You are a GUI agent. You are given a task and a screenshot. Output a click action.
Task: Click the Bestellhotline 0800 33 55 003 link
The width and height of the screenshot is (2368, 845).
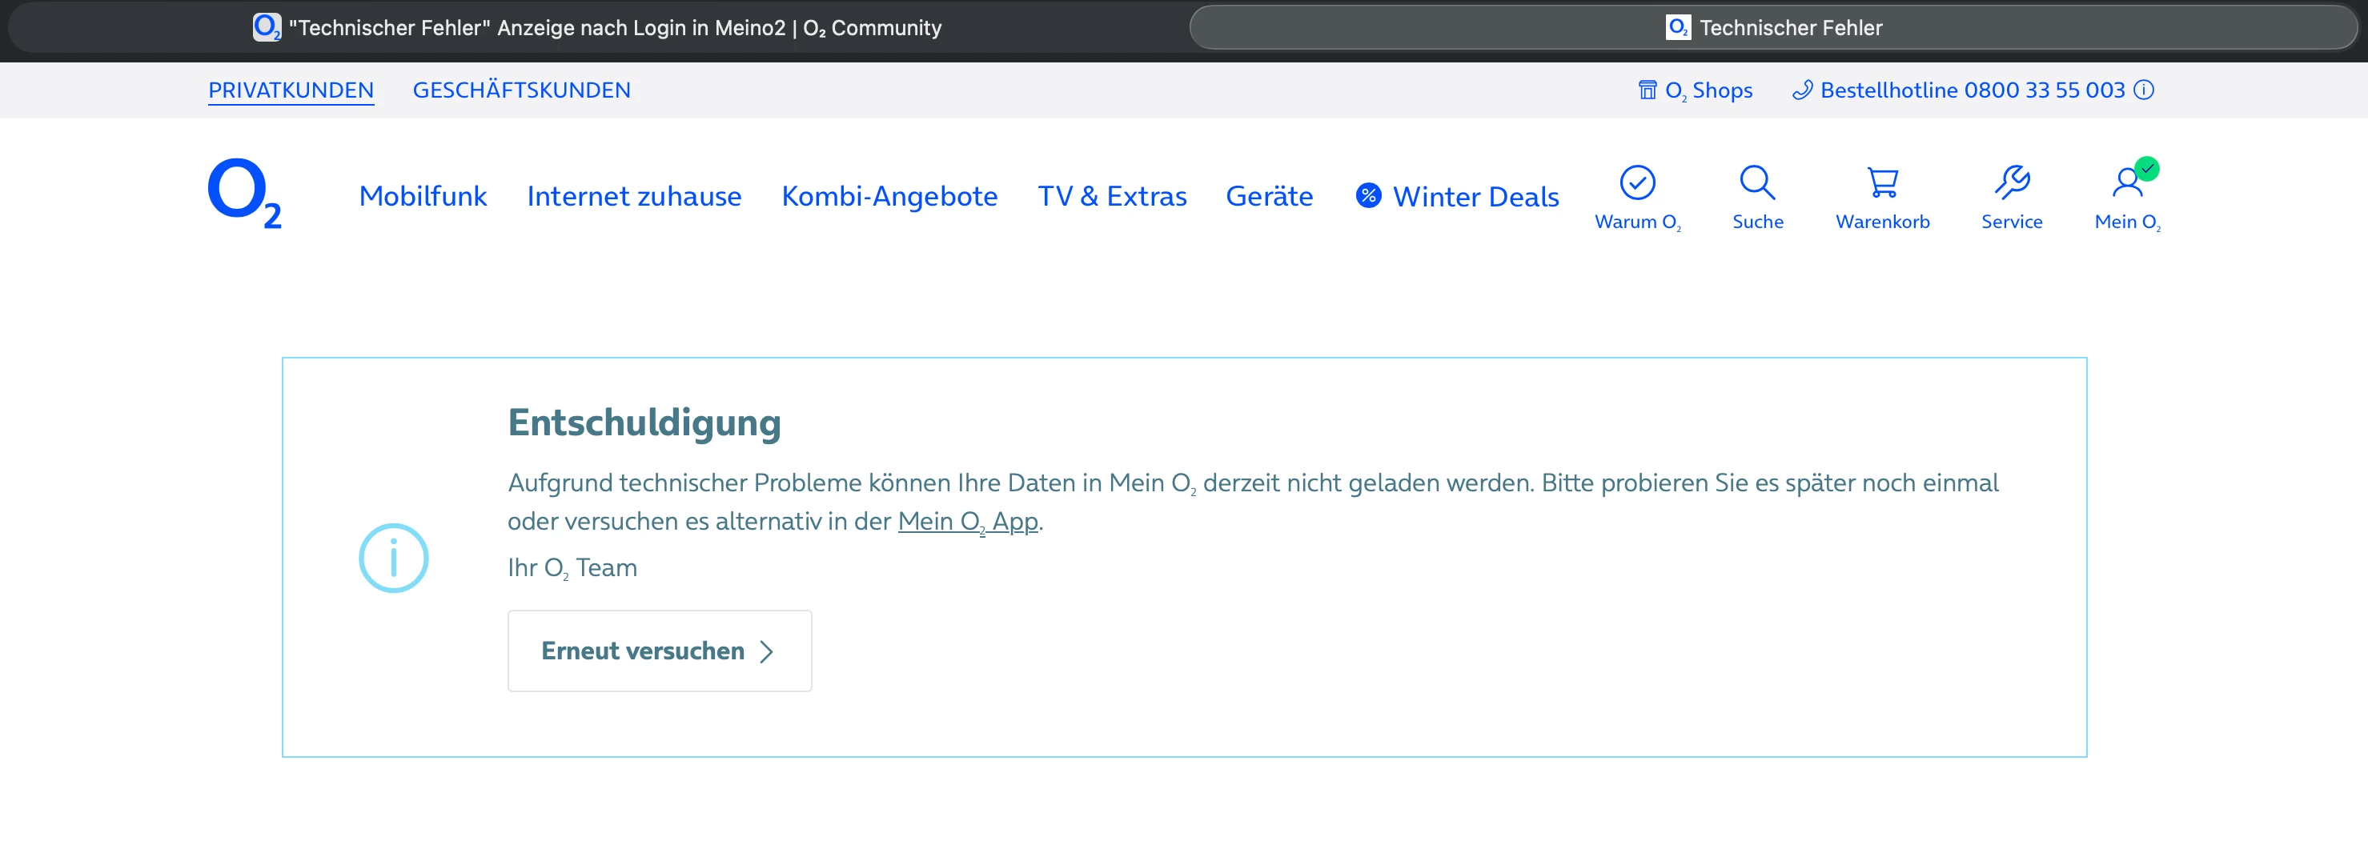coord(1973,90)
